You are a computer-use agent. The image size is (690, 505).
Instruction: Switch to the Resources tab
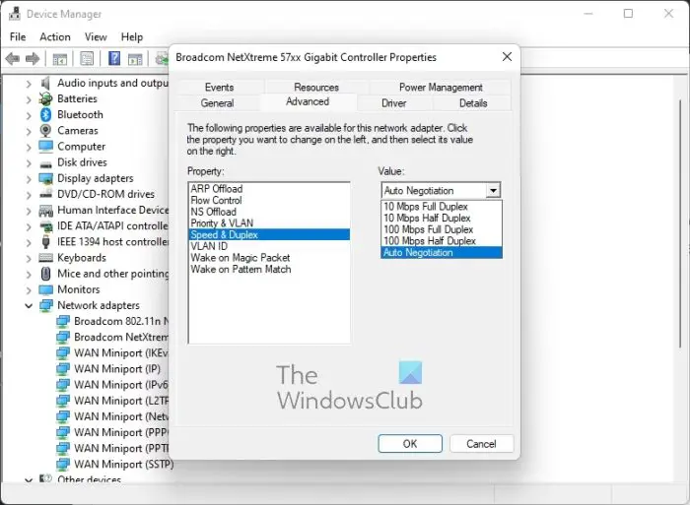coord(316,87)
